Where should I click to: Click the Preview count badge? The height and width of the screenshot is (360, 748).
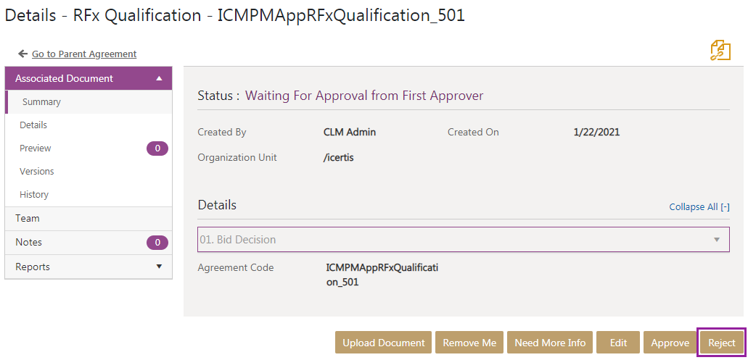tap(157, 148)
